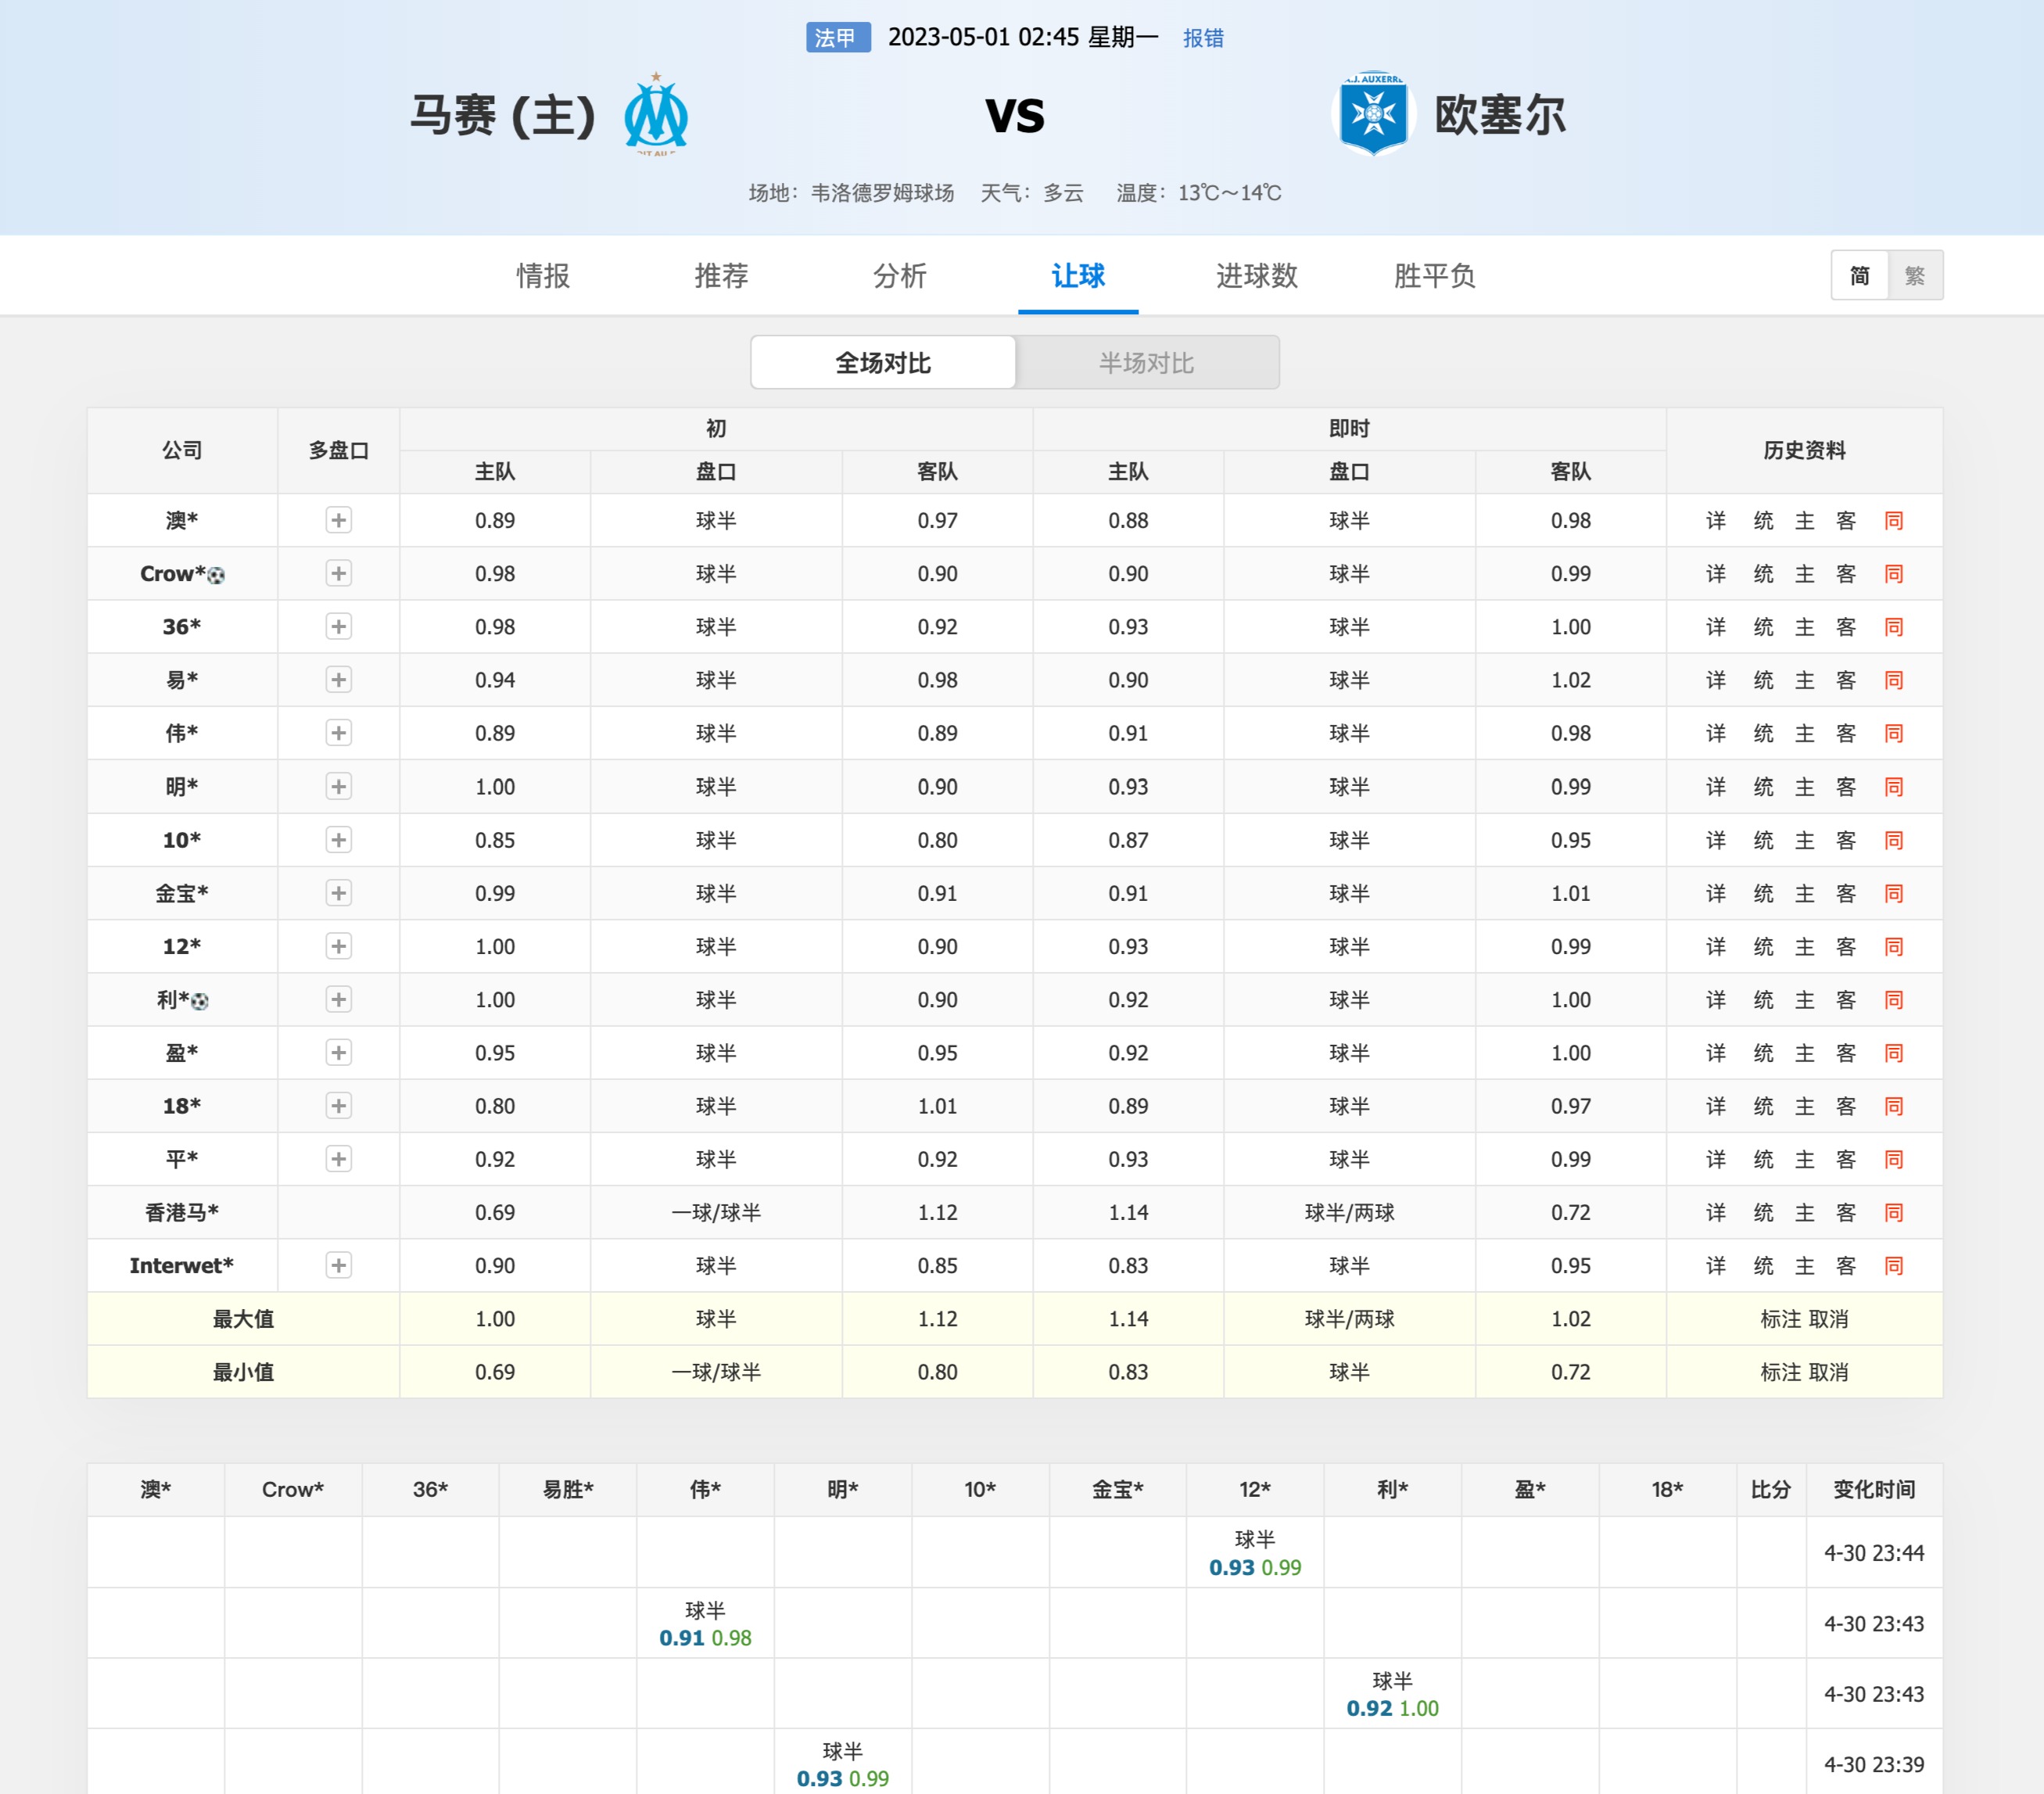The width and height of the screenshot is (2044, 1794).
Task: Expand multi-handicap for 金宝* row
Action: (x=339, y=893)
